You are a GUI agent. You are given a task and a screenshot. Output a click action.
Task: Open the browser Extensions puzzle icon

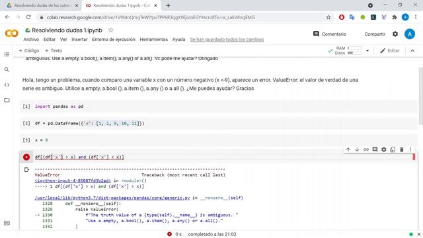tap(395, 17)
